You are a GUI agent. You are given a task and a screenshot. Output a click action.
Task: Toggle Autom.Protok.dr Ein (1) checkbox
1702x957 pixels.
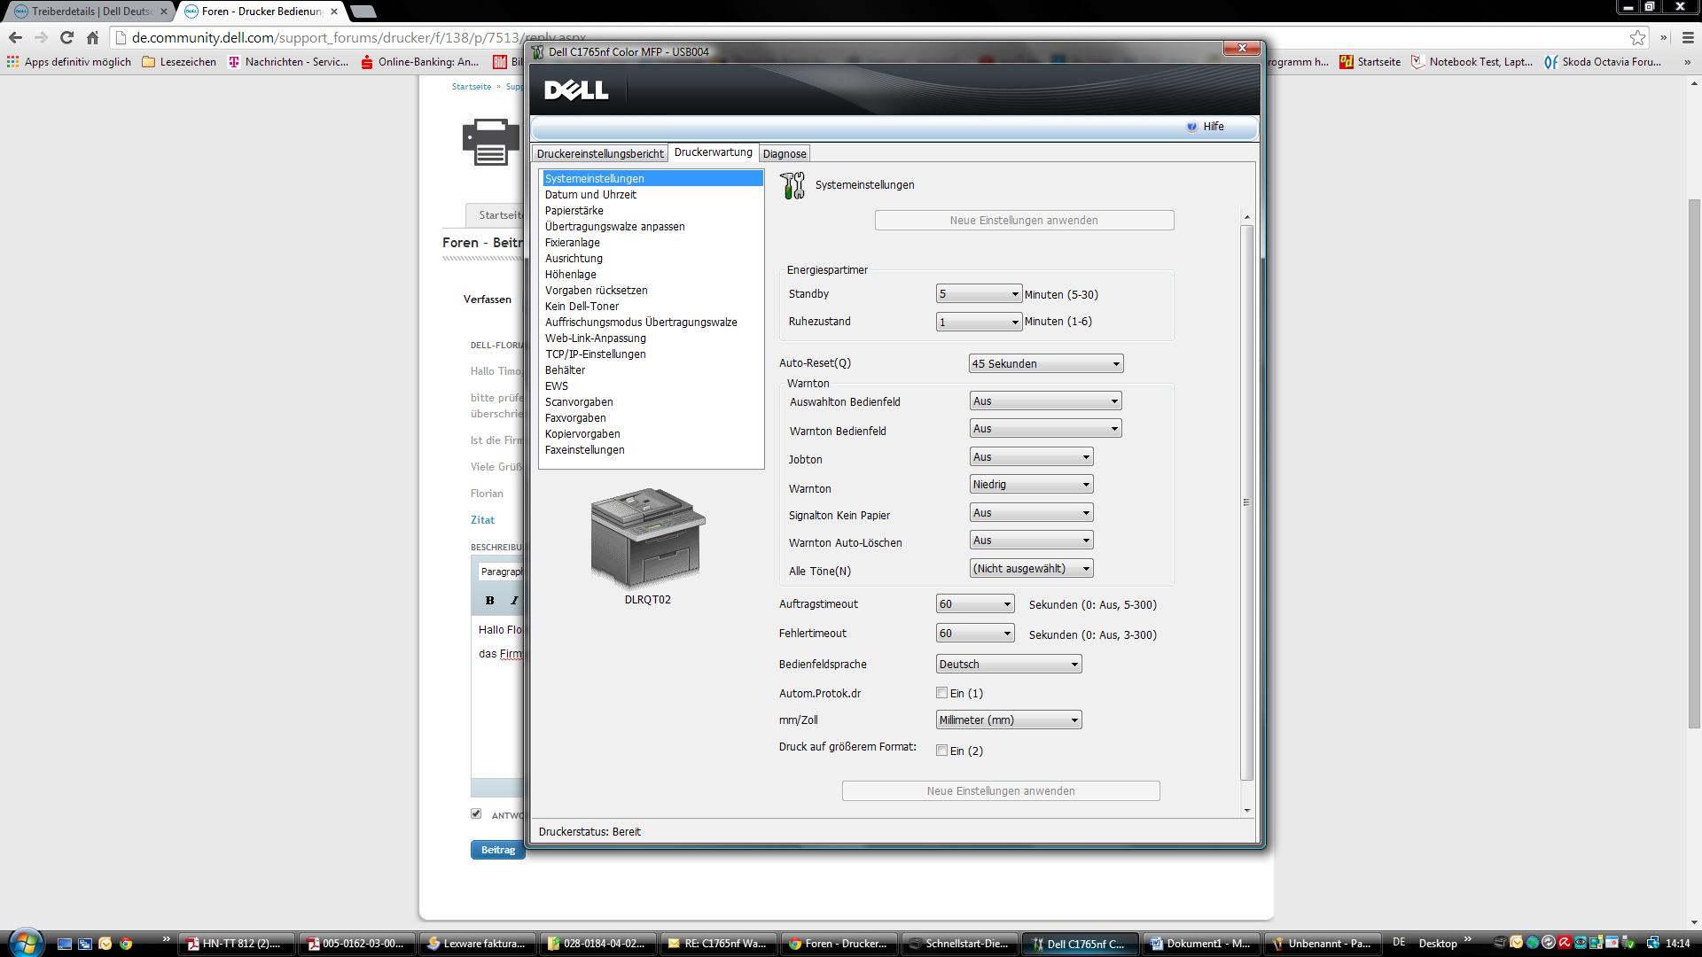tap(941, 693)
